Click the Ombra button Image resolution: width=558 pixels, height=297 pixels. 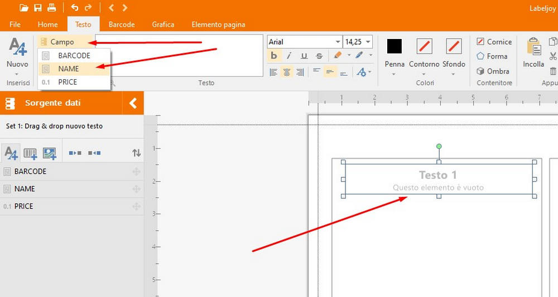pos(493,71)
